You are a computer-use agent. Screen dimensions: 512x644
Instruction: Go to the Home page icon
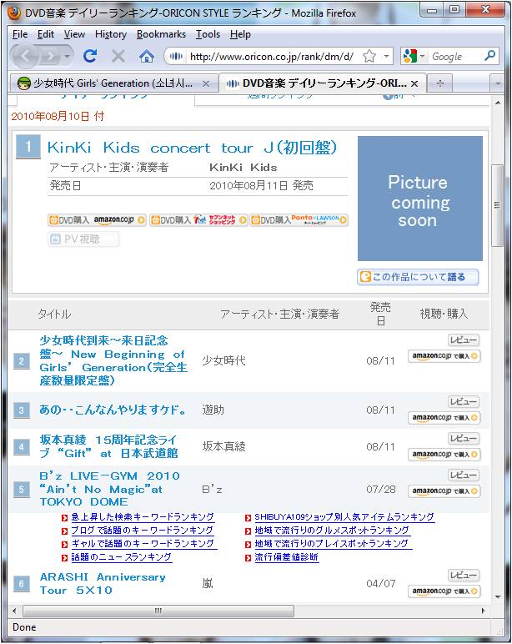(x=146, y=56)
